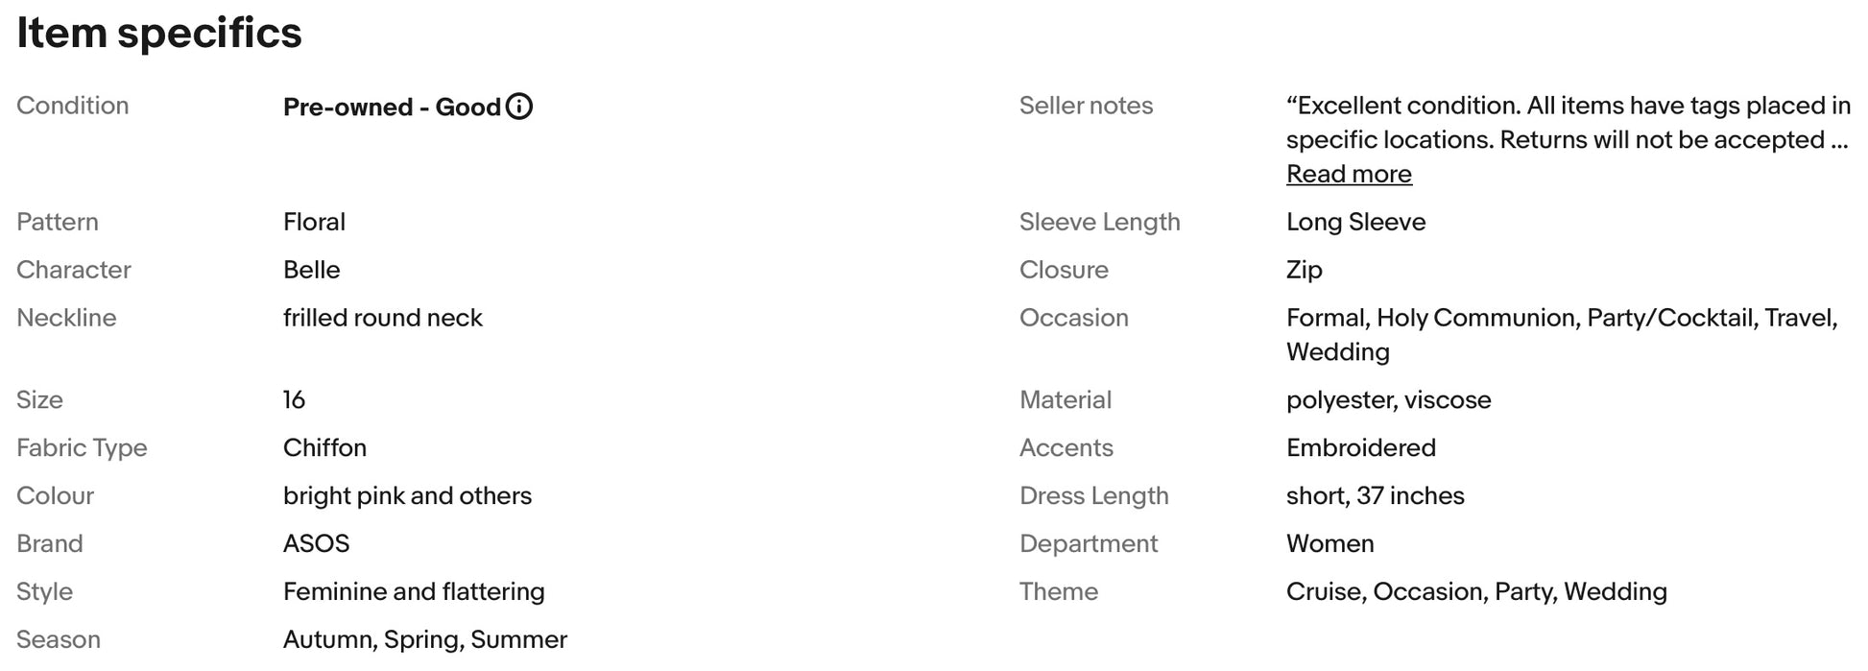Click the Feminine and flattering style value
Image resolution: width=1868 pixels, height=671 pixels.
(414, 591)
